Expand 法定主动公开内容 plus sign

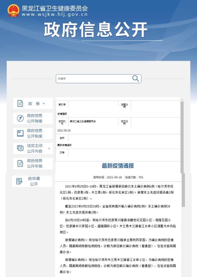(49, 149)
